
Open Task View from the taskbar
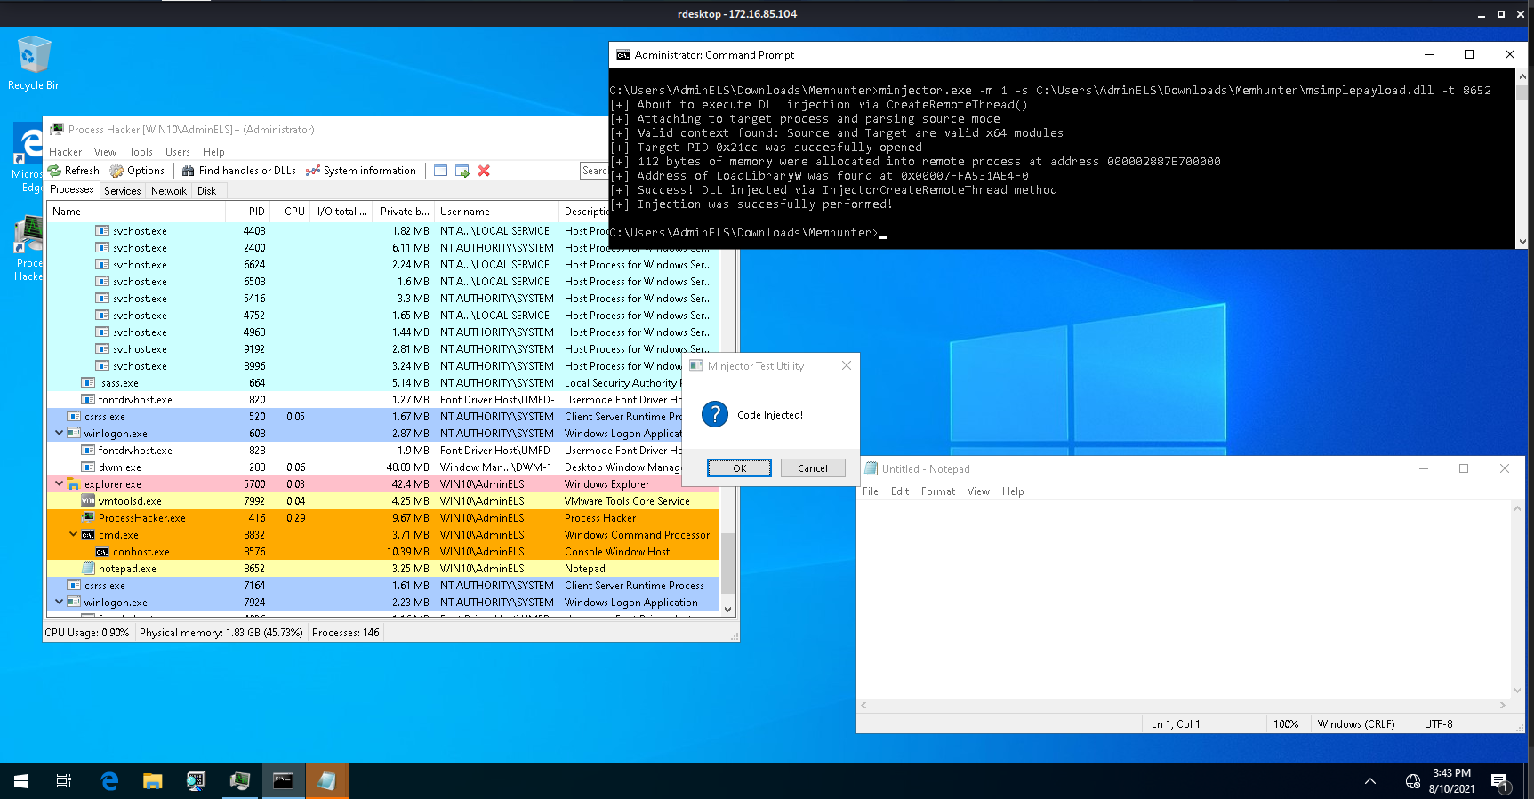[x=64, y=781]
